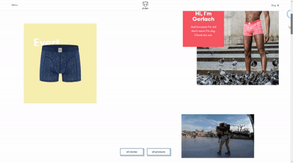
Task: Click the 'Check me out.' text
Action: pos(203,35)
